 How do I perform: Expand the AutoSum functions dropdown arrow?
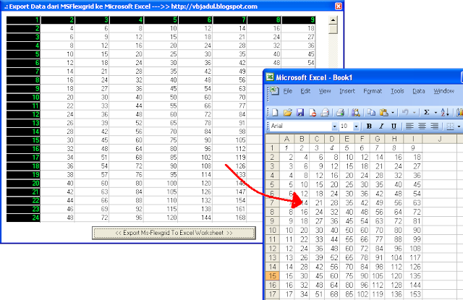click(x=436, y=112)
